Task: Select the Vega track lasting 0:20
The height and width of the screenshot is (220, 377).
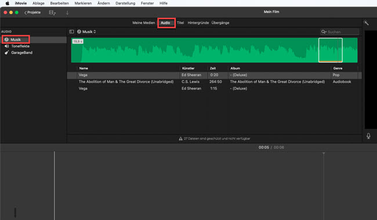Action: [x=214, y=75]
